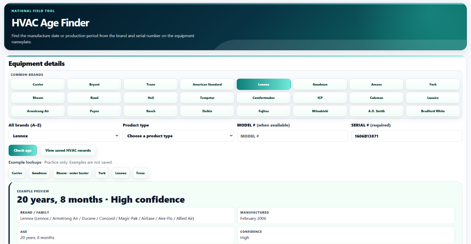The height and width of the screenshot is (244, 471).
Task: Choose the Mitsubishi brand button
Action: tap(320, 111)
